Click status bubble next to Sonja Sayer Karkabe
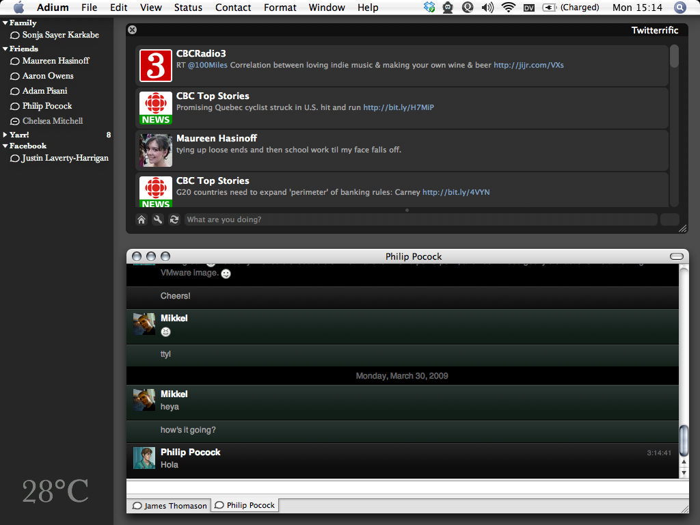The height and width of the screenshot is (525, 700). point(15,36)
